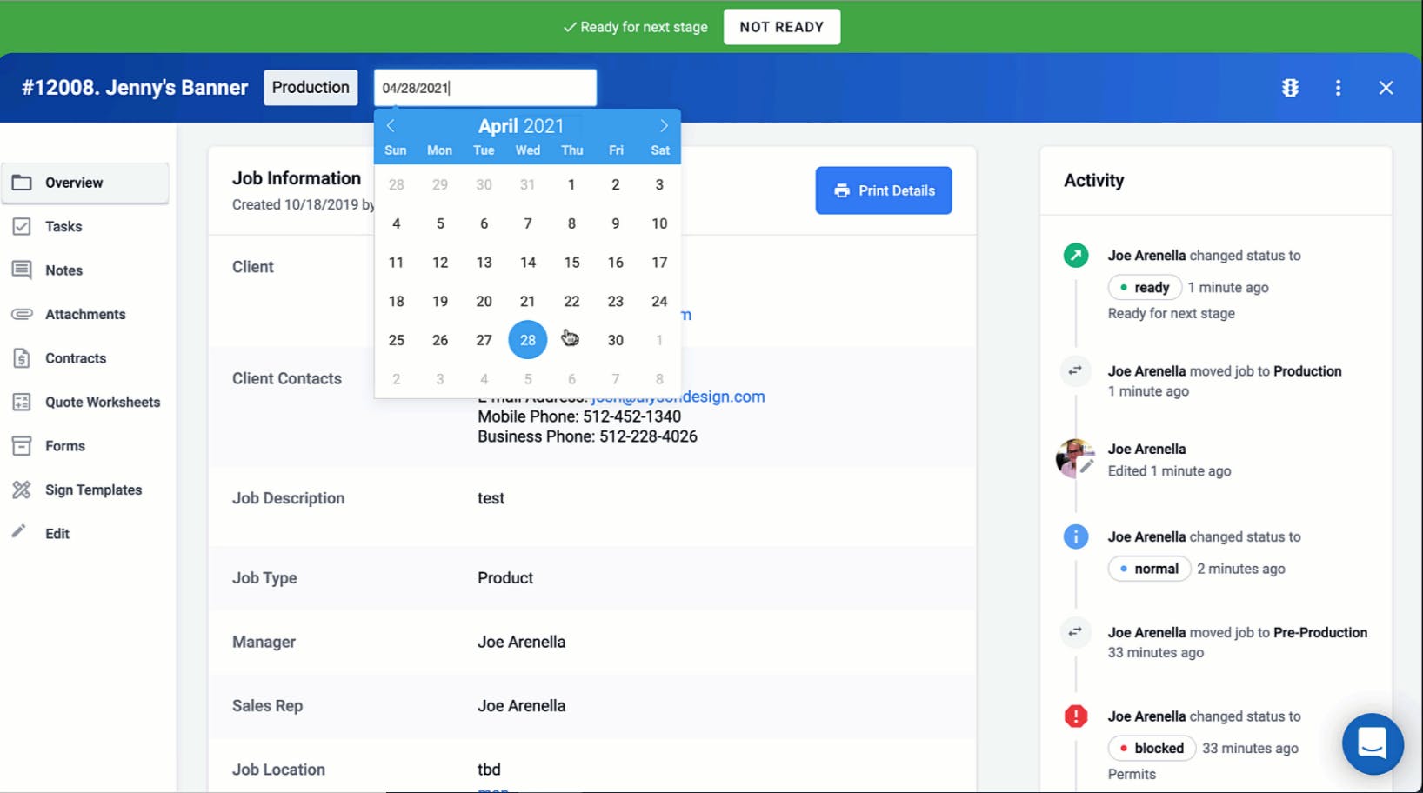The image size is (1423, 793).
Task: Click the Attachments paperclip icon
Action: click(x=23, y=314)
